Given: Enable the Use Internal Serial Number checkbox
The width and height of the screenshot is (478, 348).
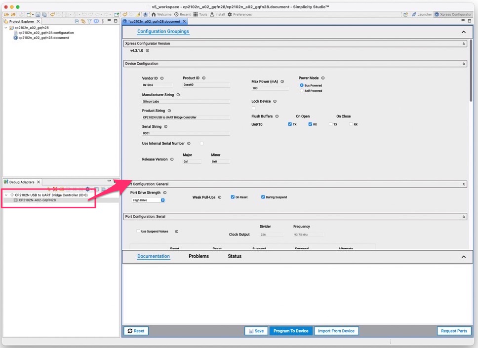Looking at the screenshot, I should [x=201, y=144].
